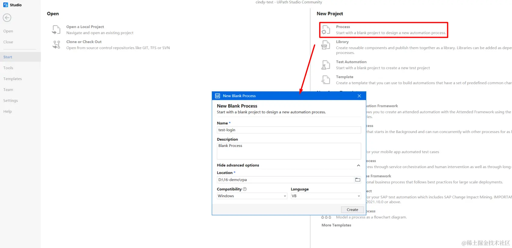Click the Location path field
512x248 pixels.
[x=285, y=180]
